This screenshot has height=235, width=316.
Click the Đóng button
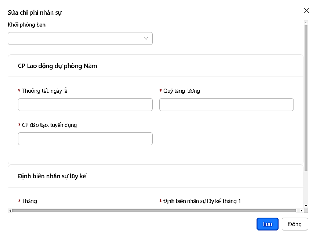295,224
